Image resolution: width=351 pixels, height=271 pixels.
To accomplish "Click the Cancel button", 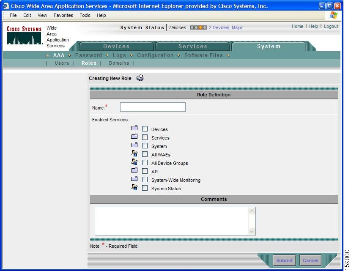I will click(310, 260).
